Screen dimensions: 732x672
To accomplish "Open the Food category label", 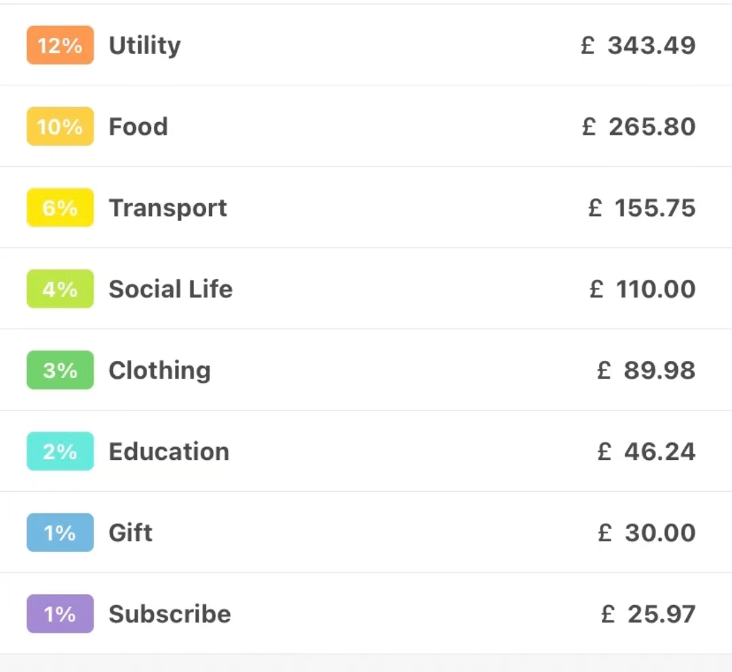I will pos(138,127).
